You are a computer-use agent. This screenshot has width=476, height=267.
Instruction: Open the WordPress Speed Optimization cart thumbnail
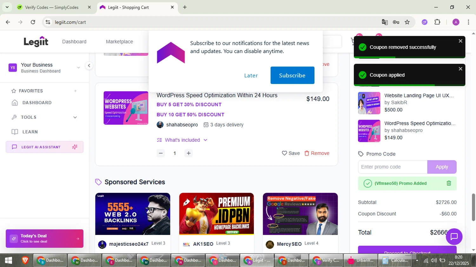(126, 108)
